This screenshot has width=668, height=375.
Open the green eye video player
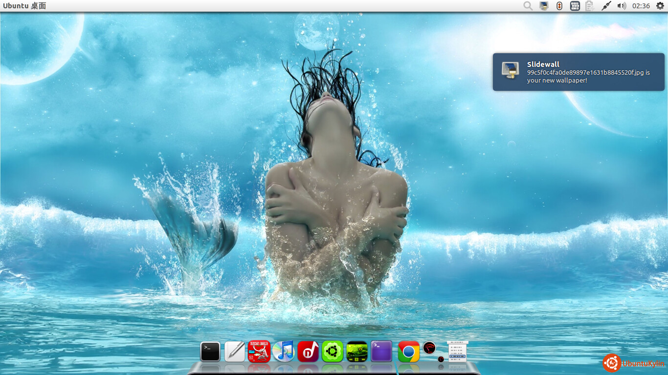(x=357, y=352)
